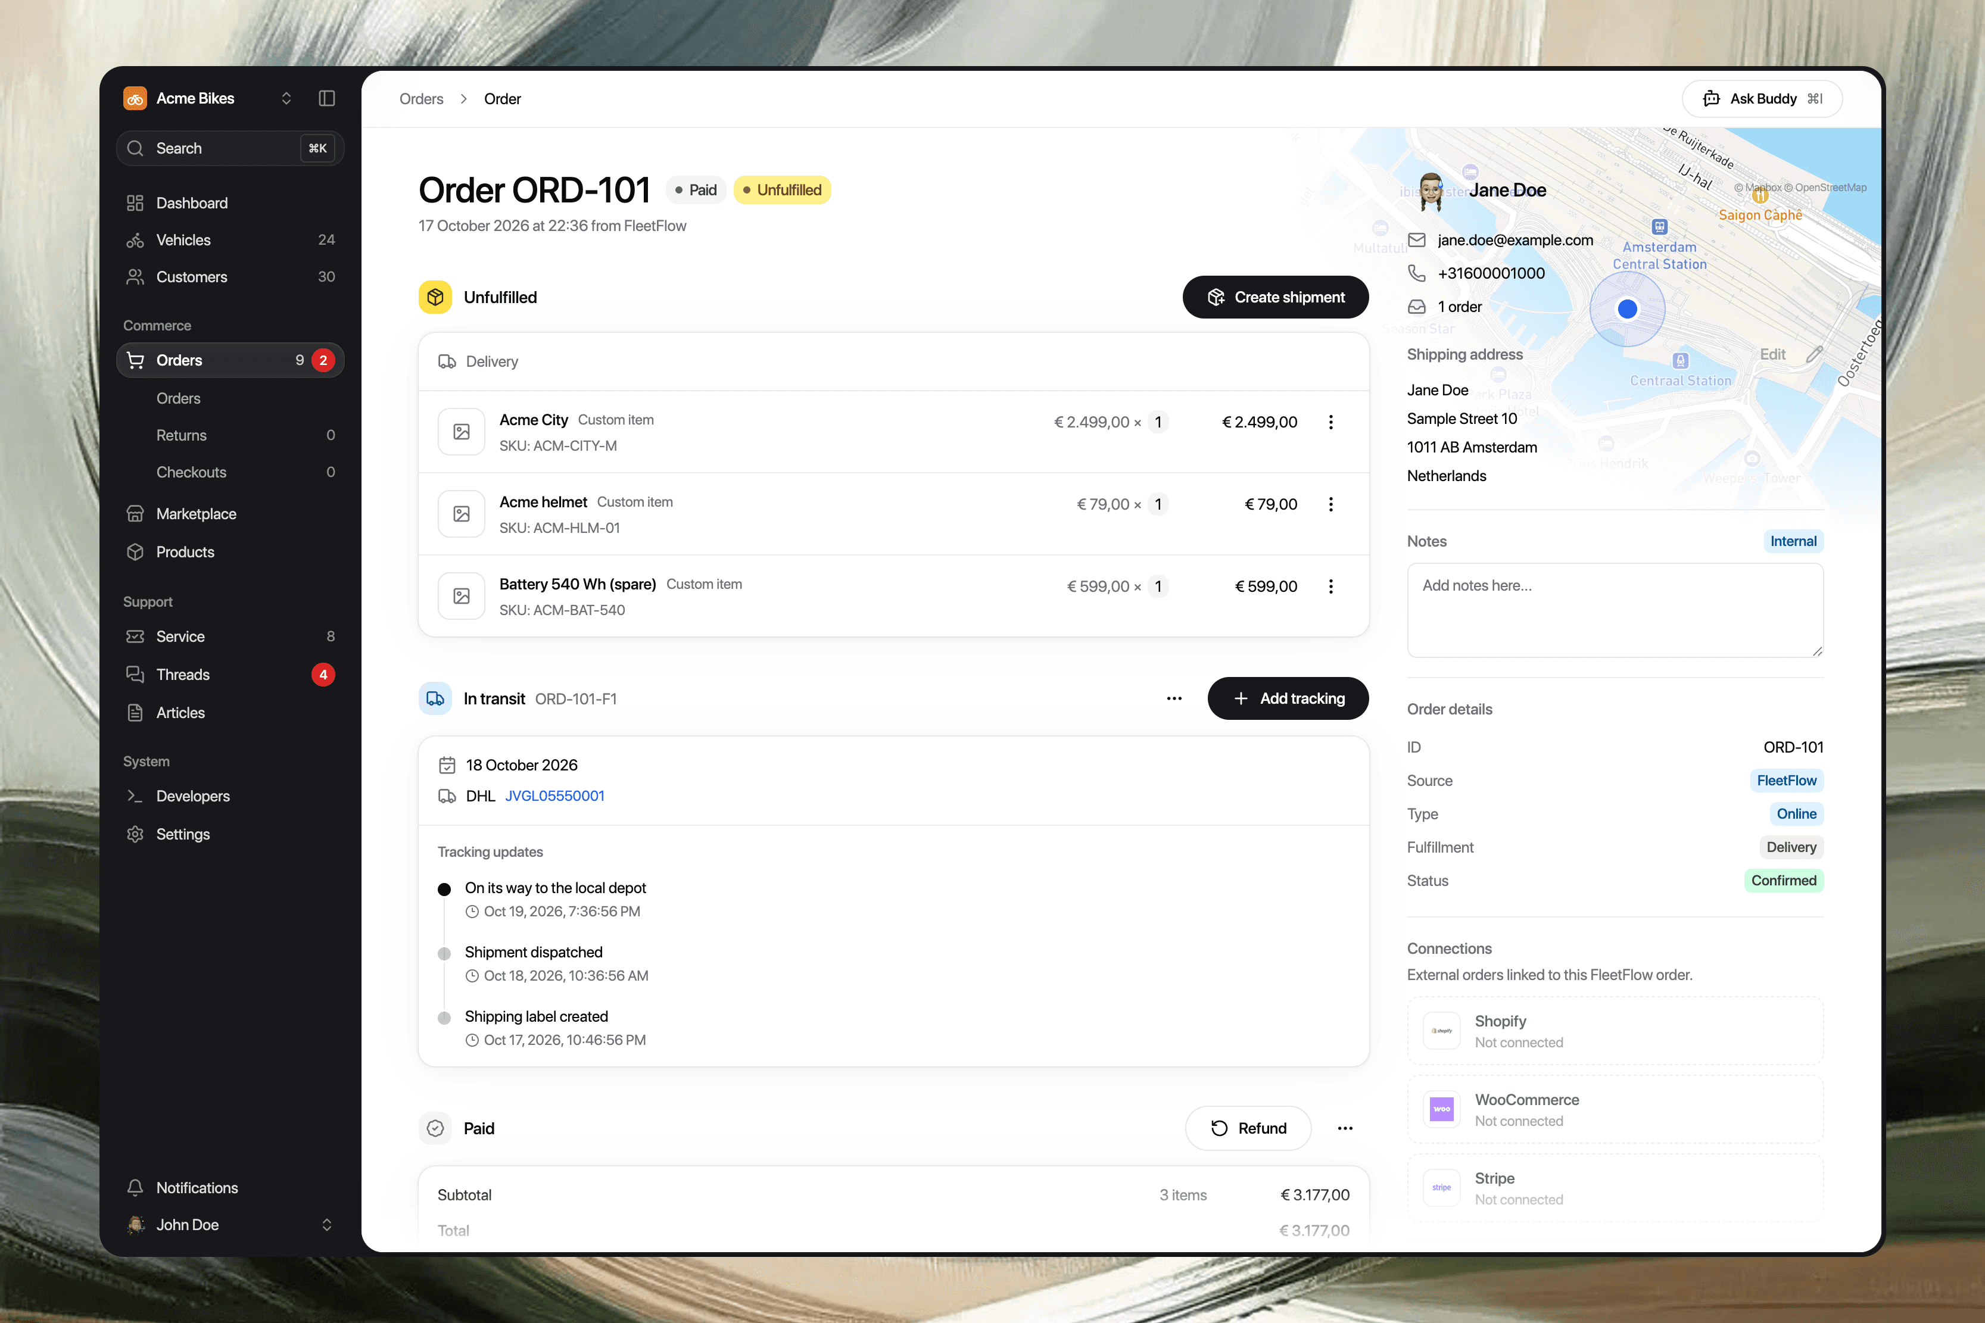This screenshot has height=1323, width=1985.
Task: Click the Settings gear icon
Action: 135,835
